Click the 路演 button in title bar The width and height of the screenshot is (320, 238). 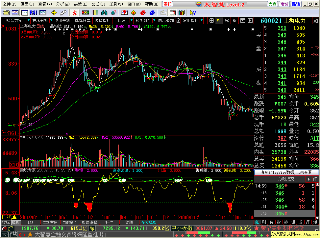tap(296, 4)
